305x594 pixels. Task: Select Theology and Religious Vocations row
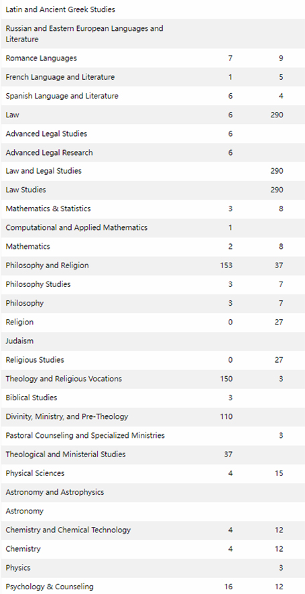tap(153, 379)
